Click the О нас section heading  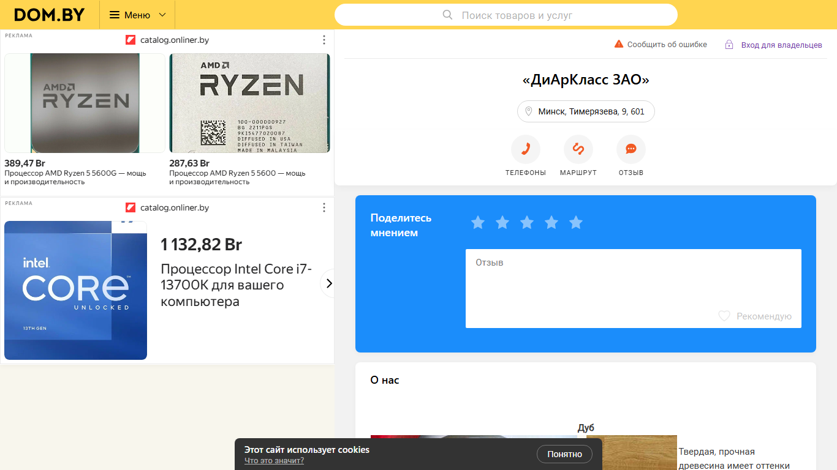coord(385,380)
